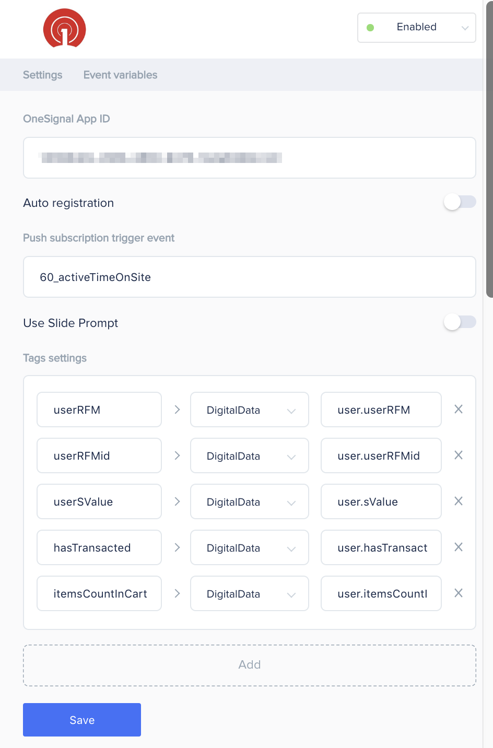The height and width of the screenshot is (748, 493).
Task: Click the Save button
Action: 82,720
